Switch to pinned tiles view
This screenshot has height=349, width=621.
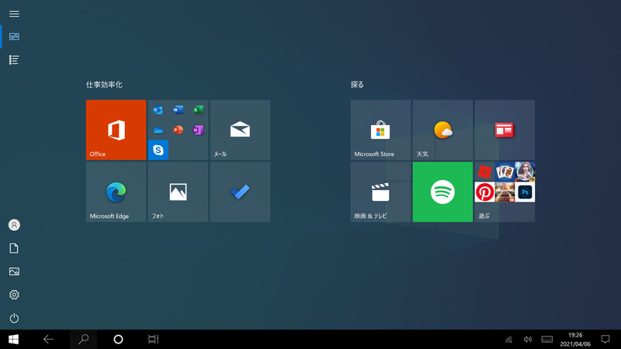coord(14,36)
